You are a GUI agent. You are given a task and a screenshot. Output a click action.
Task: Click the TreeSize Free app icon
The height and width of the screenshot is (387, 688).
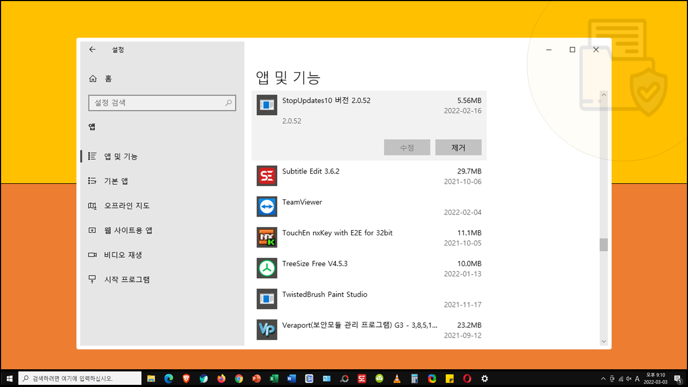(x=267, y=268)
